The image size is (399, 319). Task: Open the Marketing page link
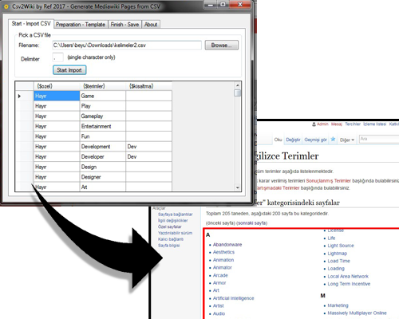click(x=338, y=305)
